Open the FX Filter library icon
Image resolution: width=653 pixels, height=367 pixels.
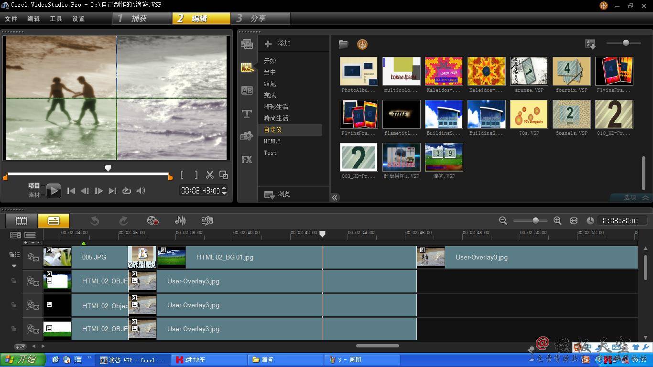point(247,159)
